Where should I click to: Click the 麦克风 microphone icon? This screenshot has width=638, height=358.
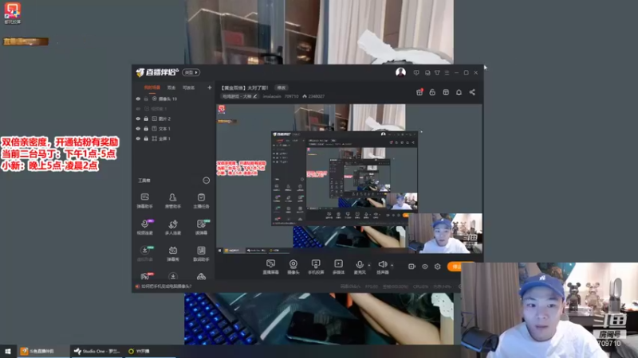tap(360, 267)
